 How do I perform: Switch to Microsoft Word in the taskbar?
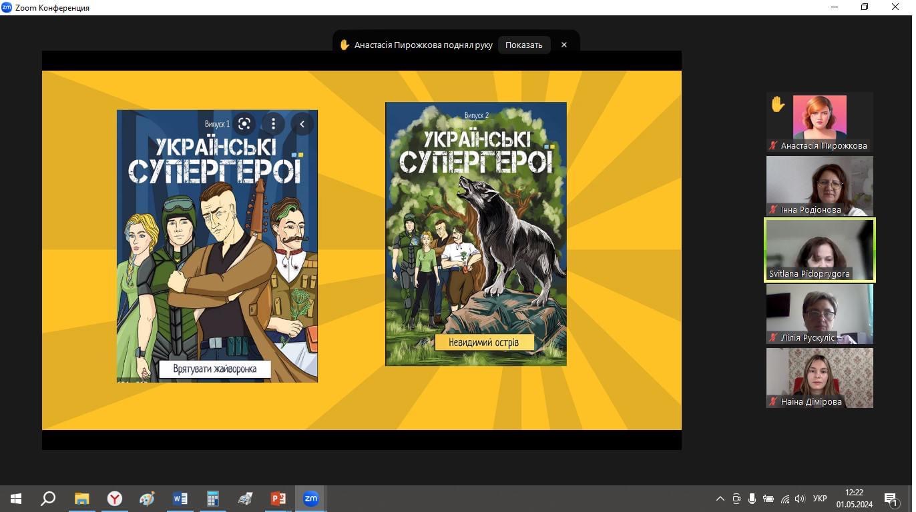point(180,499)
